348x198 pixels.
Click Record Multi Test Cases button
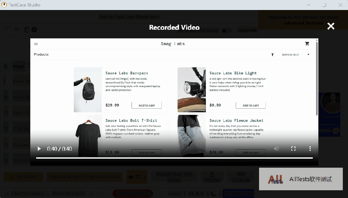point(174,177)
